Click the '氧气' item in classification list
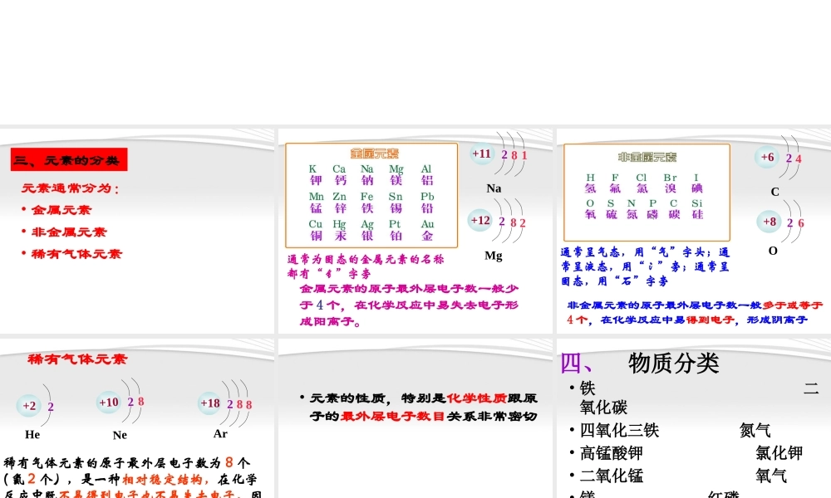Image resolution: width=831 pixels, height=498 pixels. point(771,476)
